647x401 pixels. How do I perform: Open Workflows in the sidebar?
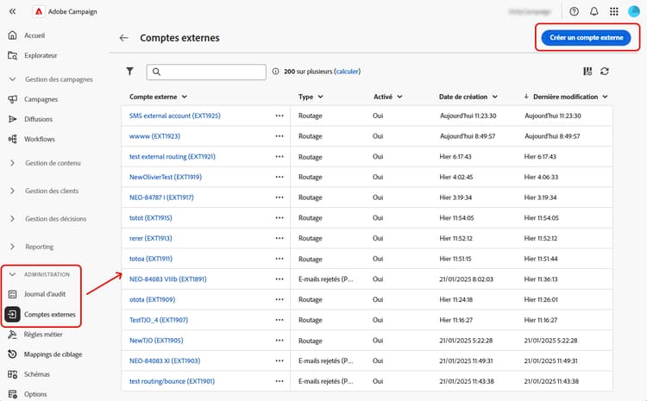[40, 139]
